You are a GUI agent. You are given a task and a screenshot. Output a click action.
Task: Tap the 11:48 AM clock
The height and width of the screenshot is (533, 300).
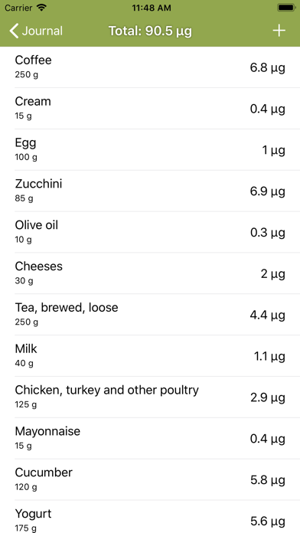152,8
